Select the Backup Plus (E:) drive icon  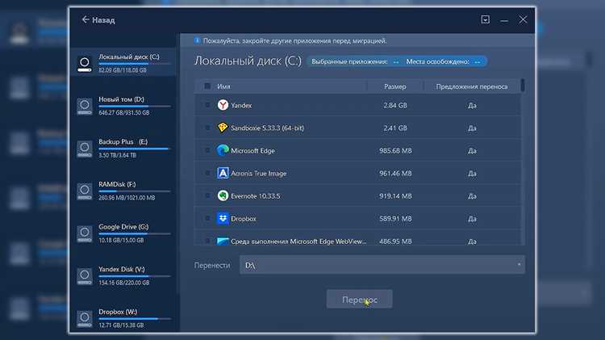click(x=85, y=149)
